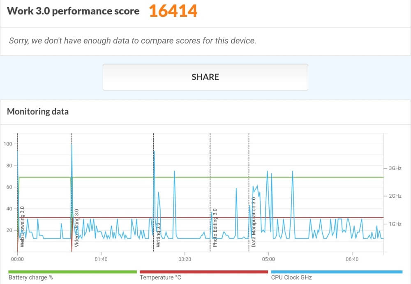This screenshot has width=411, height=284.
Task: Click the 100 value on left axis
Action: coord(8,144)
